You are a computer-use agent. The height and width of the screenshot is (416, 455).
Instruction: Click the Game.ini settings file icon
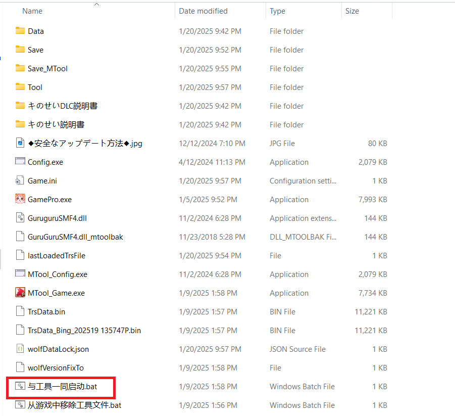20,180
